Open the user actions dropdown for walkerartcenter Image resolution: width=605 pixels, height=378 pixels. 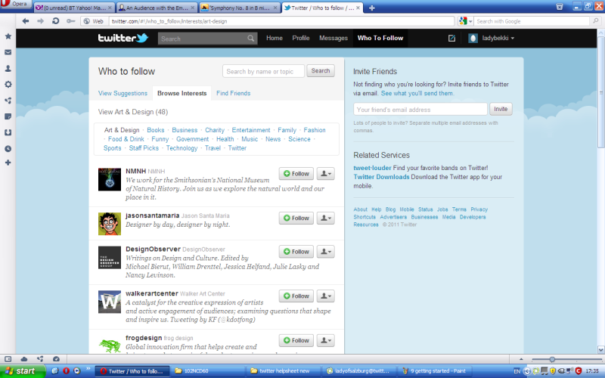[x=326, y=296]
